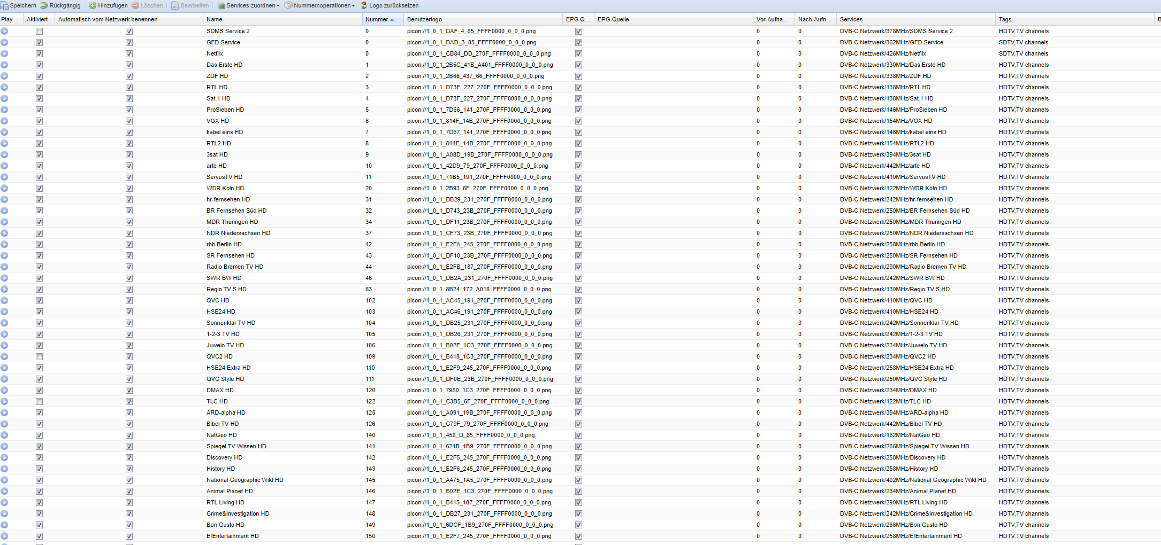This screenshot has height=545, width=1161.
Task: Play the RTL2 HD channel
Action: [4, 143]
